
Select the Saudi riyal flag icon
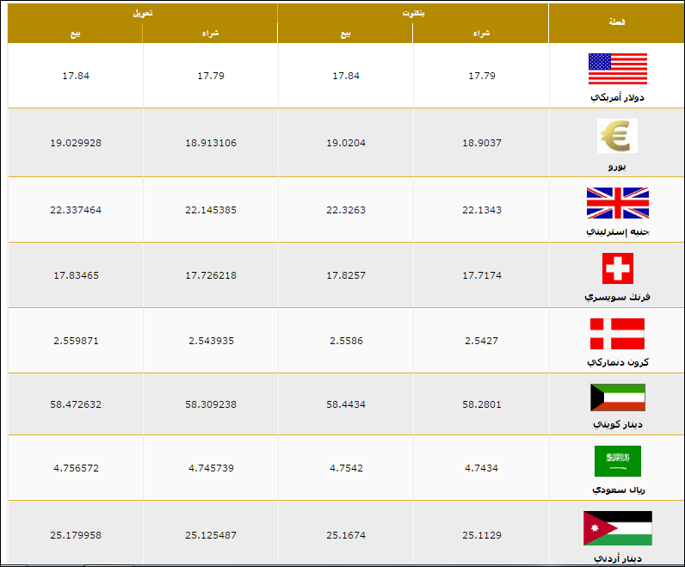(617, 461)
